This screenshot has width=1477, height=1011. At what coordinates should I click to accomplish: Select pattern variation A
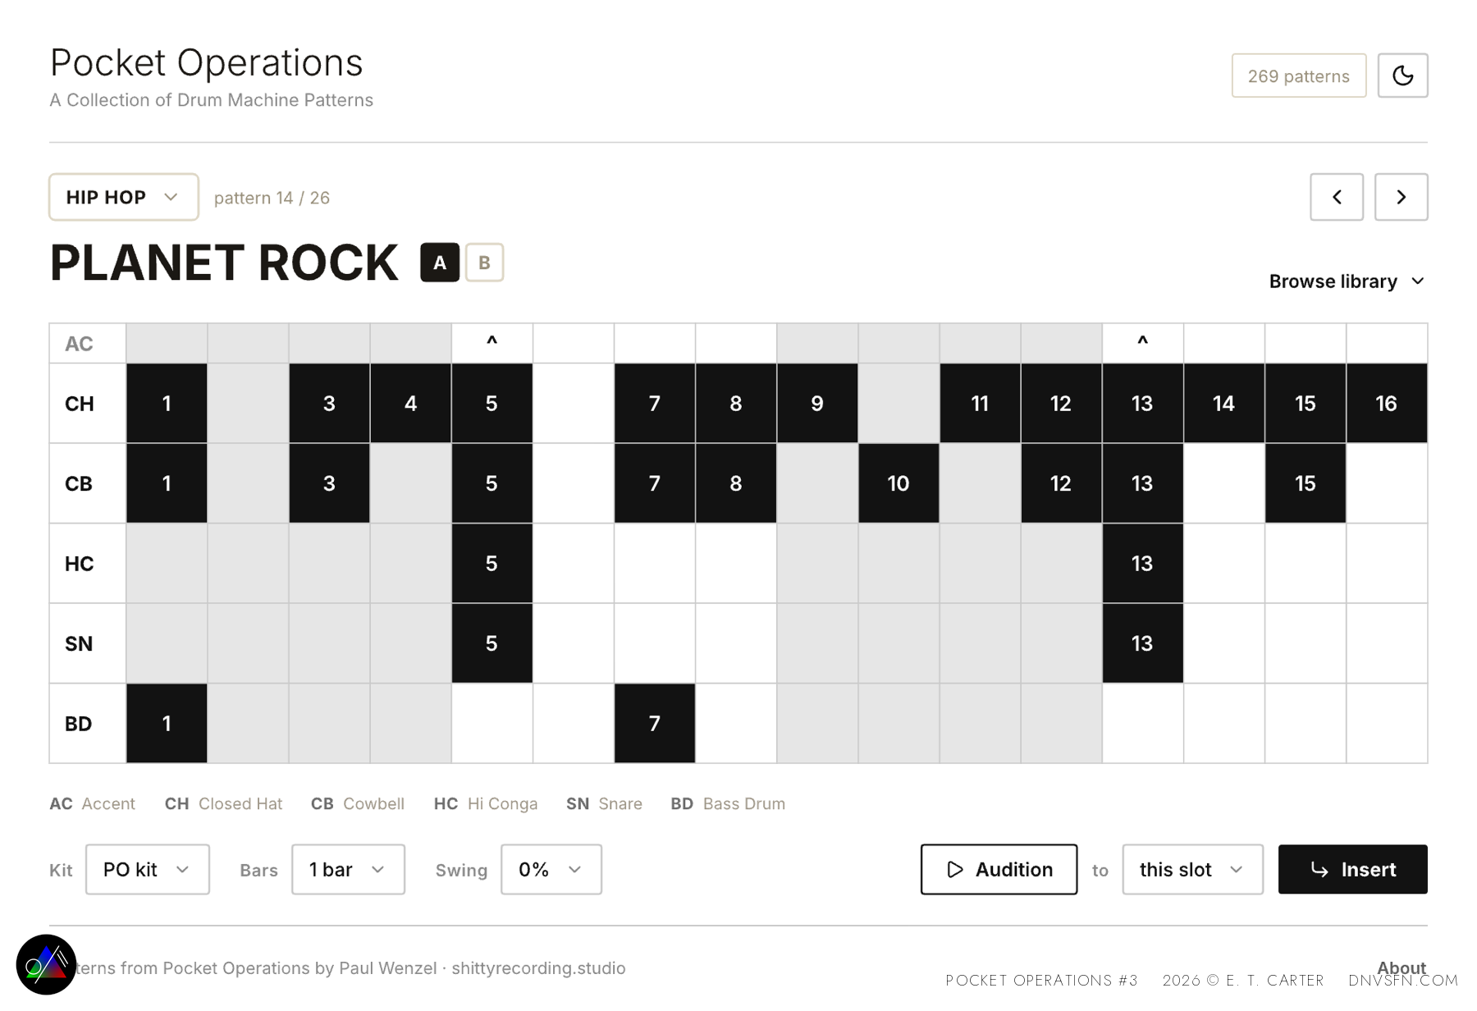click(x=440, y=263)
